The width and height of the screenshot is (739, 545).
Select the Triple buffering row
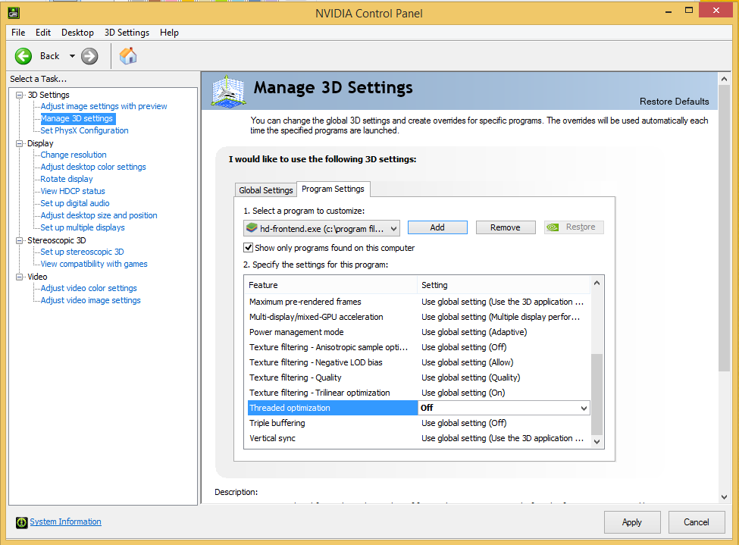click(418, 423)
